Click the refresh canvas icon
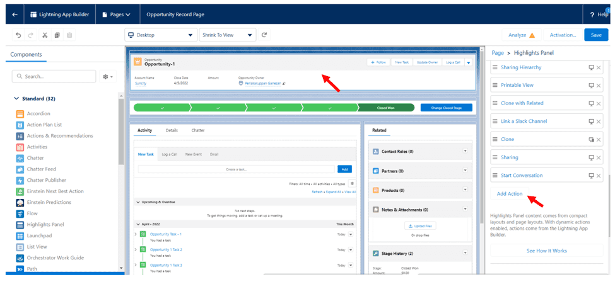The image size is (615, 282). (x=264, y=35)
